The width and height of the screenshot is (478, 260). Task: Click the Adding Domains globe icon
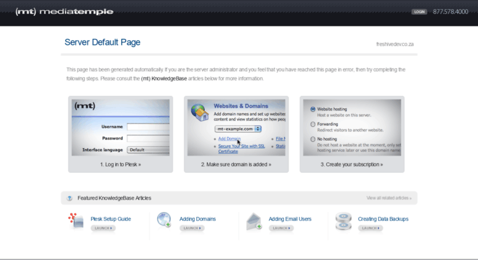click(164, 220)
